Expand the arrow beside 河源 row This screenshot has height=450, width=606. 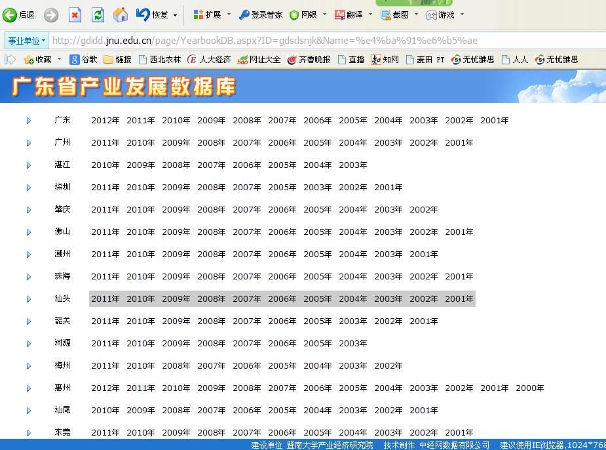click(29, 344)
